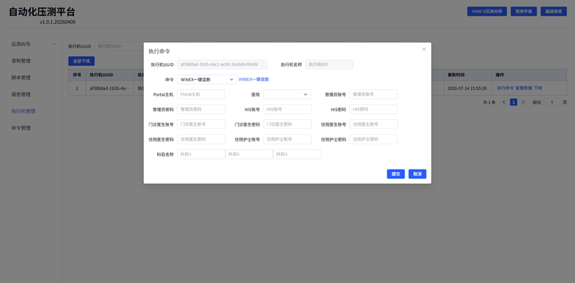Click the WINEX一键造数 blue link
The height and width of the screenshot is (283, 575).
254,79
